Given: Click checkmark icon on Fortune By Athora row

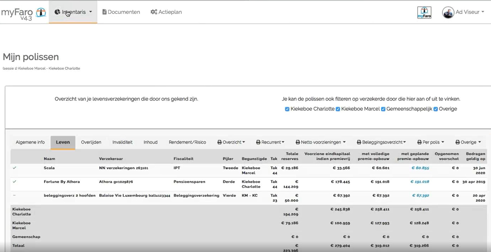Looking at the screenshot, I should pos(14,182).
